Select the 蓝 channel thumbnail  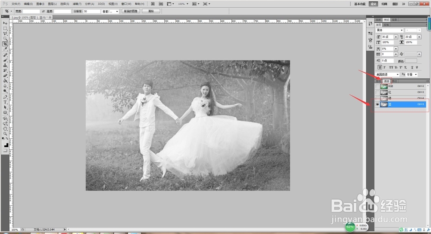384,104
